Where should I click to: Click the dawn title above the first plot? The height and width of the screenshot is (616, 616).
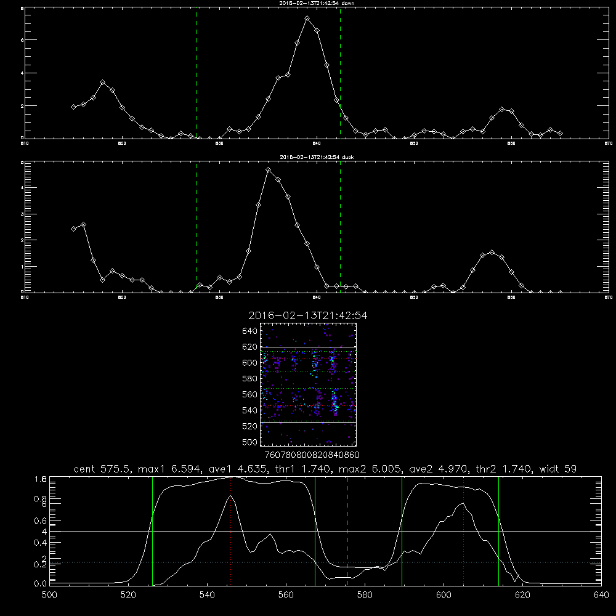pyautogui.click(x=317, y=3)
